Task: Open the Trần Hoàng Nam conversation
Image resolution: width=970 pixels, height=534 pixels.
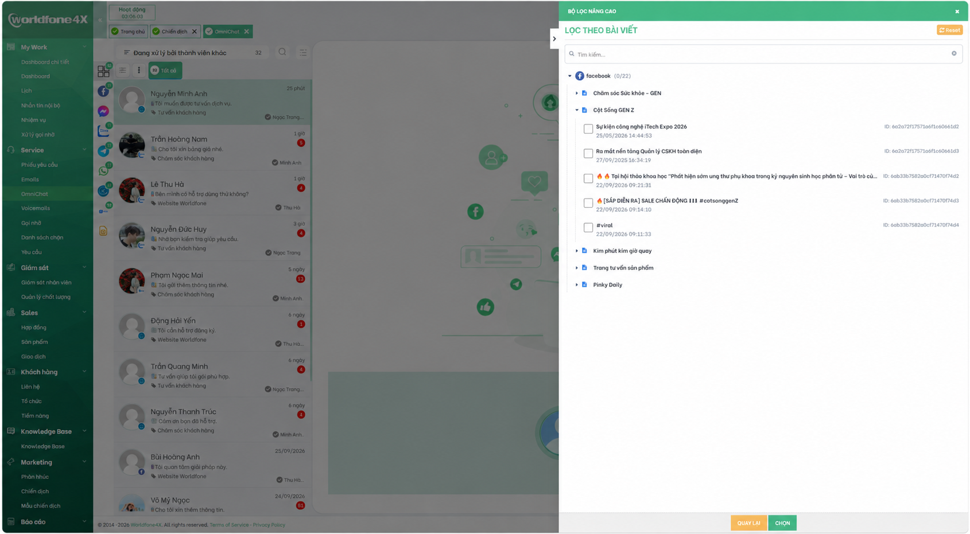Action: point(212,148)
